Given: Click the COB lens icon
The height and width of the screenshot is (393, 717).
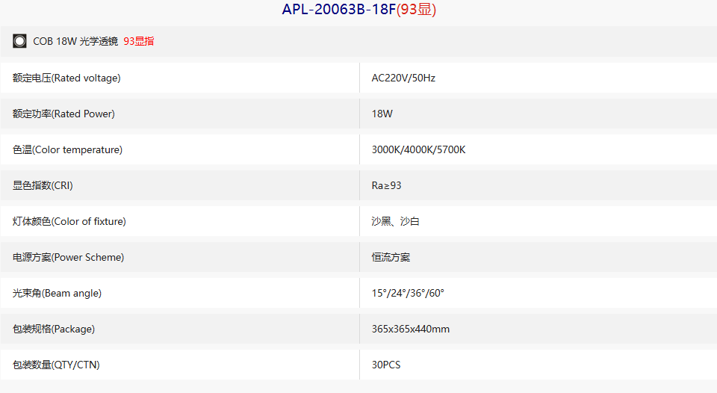Looking at the screenshot, I should tap(19, 41).
